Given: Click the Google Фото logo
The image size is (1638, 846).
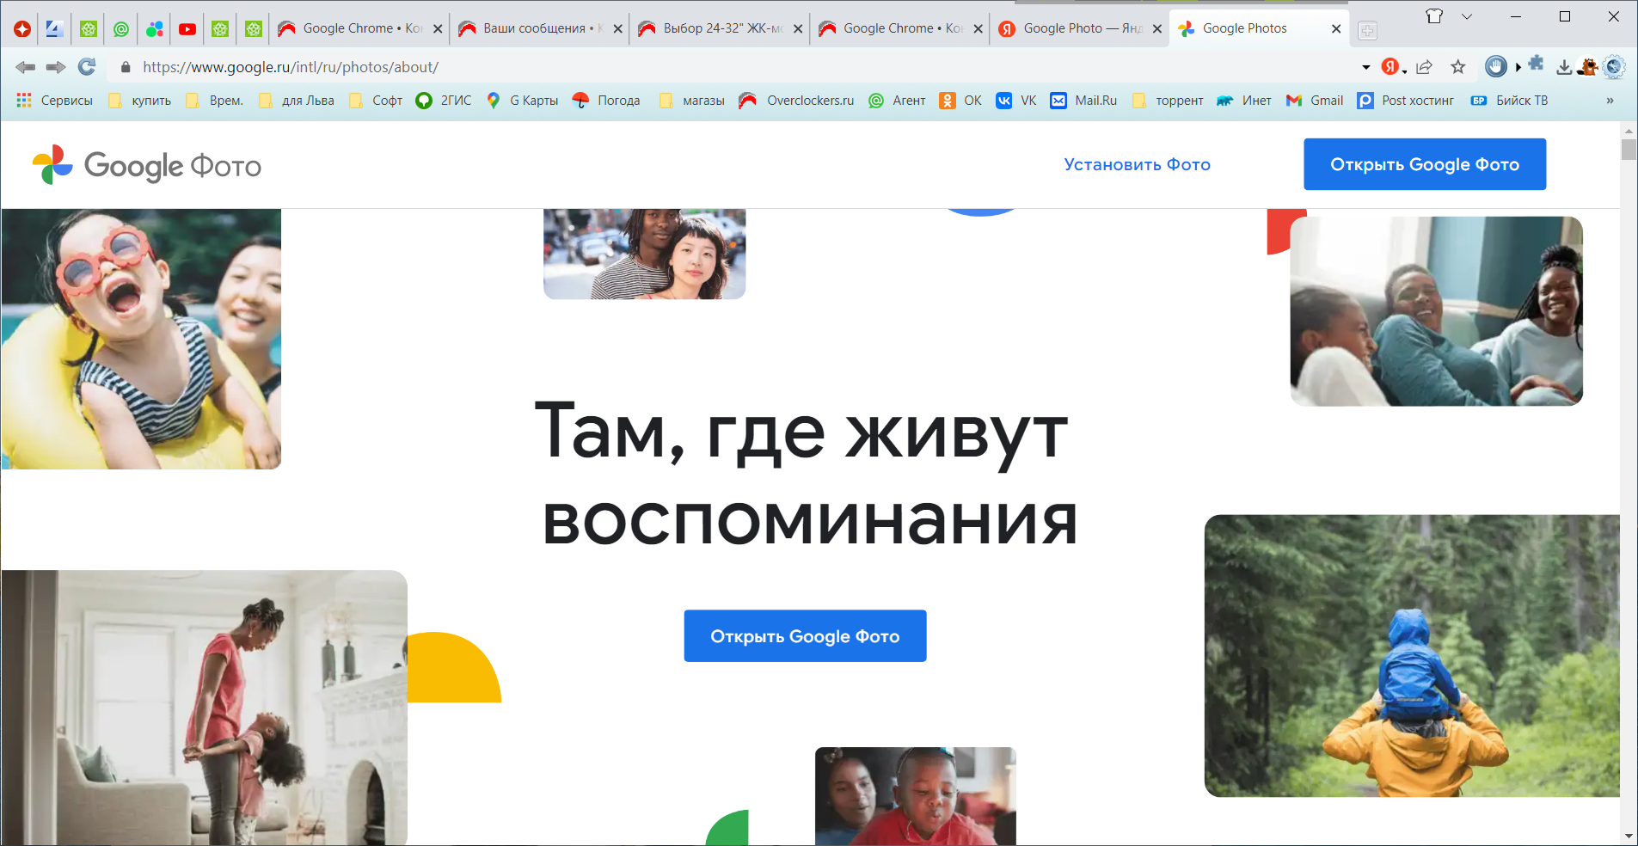Looking at the screenshot, I should tap(147, 165).
